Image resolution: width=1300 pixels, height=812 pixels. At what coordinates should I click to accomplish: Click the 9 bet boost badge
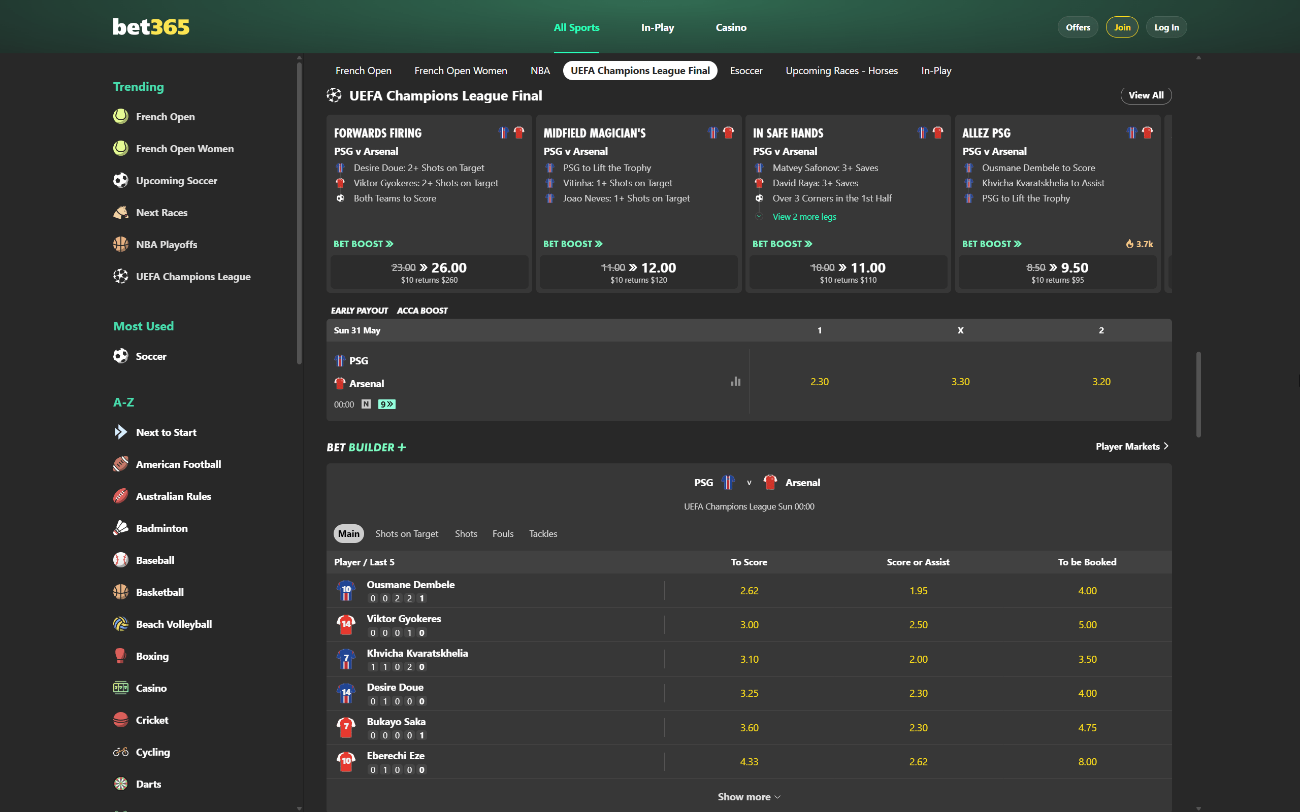tap(387, 404)
